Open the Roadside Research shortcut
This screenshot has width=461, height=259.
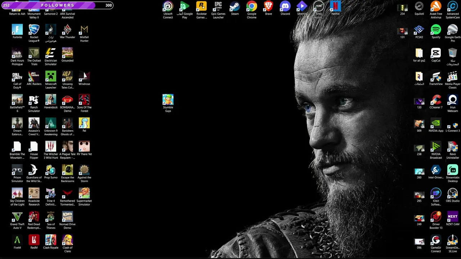tap(34, 193)
